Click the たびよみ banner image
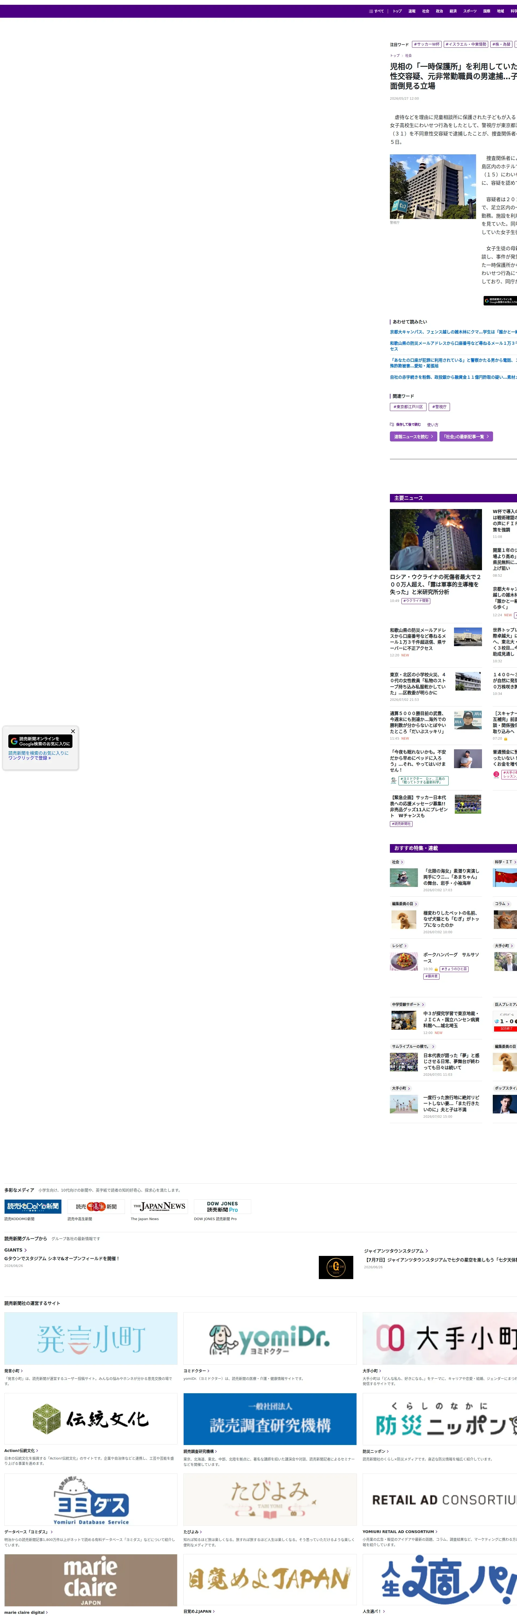Screen dimensions: 517x1616 coord(270,1499)
